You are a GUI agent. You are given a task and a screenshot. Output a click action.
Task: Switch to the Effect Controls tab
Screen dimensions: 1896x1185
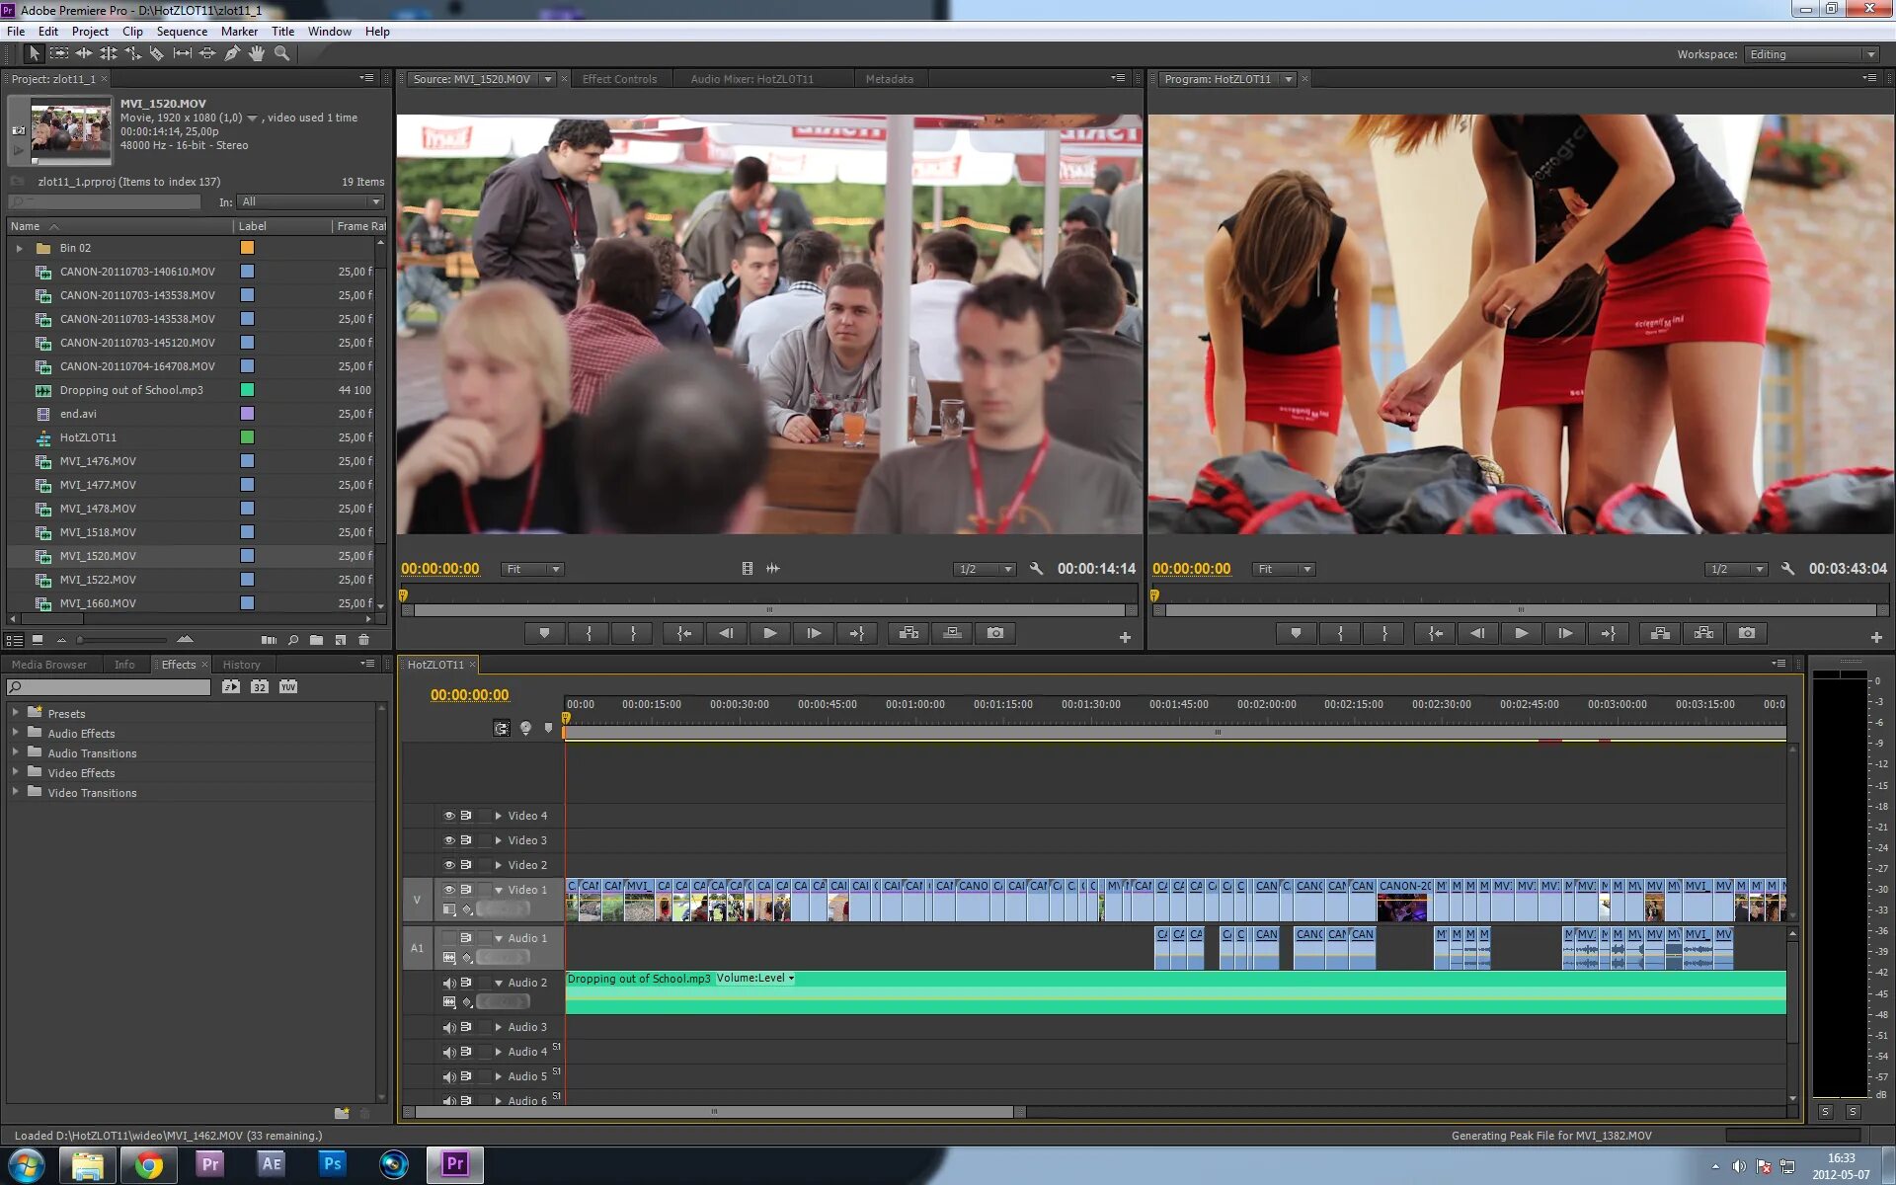tap(620, 78)
